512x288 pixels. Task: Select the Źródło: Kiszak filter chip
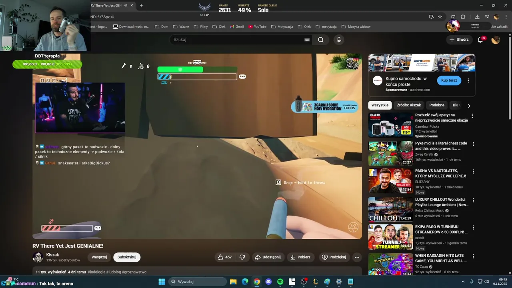tap(409, 105)
